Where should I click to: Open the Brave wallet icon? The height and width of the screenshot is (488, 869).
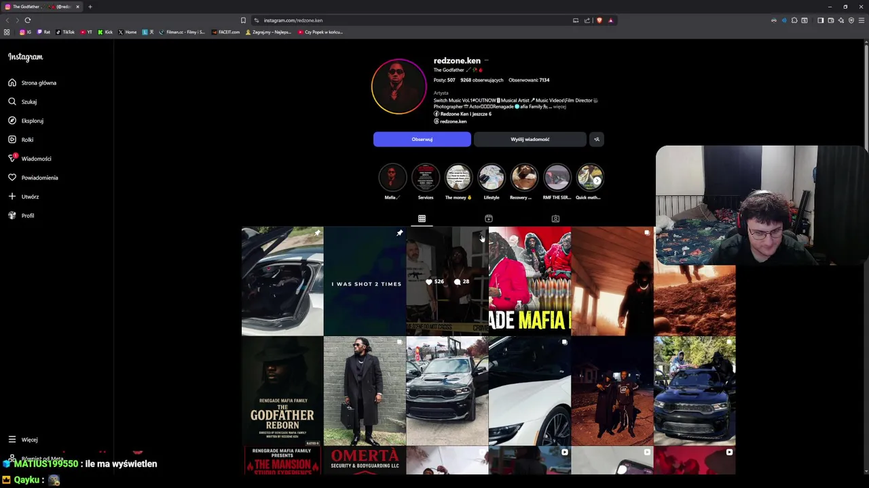[x=831, y=20]
